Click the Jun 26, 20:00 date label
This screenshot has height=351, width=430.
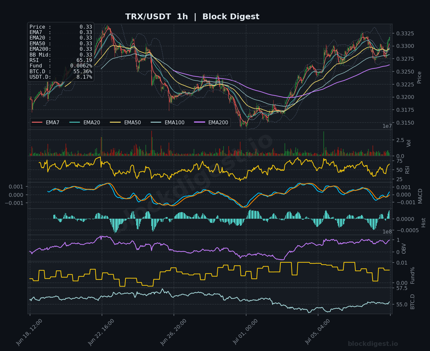pyautogui.click(x=173, y=332)
